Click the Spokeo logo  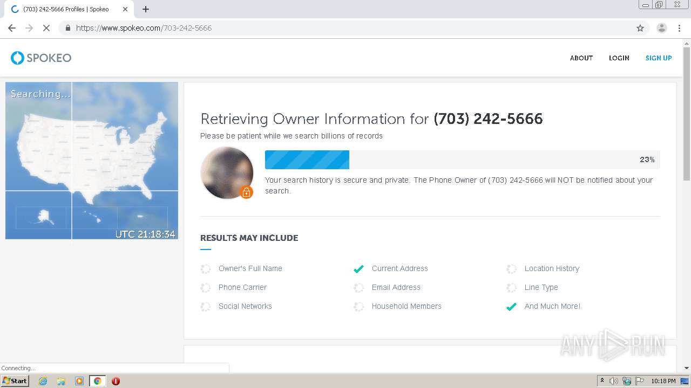[x=41, y=58]
